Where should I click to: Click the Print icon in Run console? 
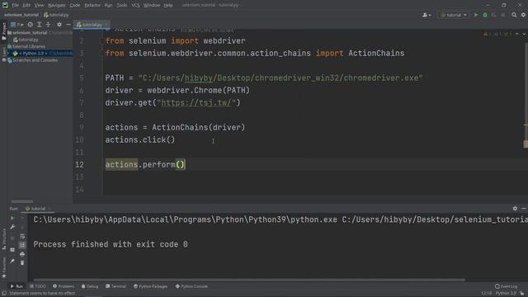click(x=22, y=254)
